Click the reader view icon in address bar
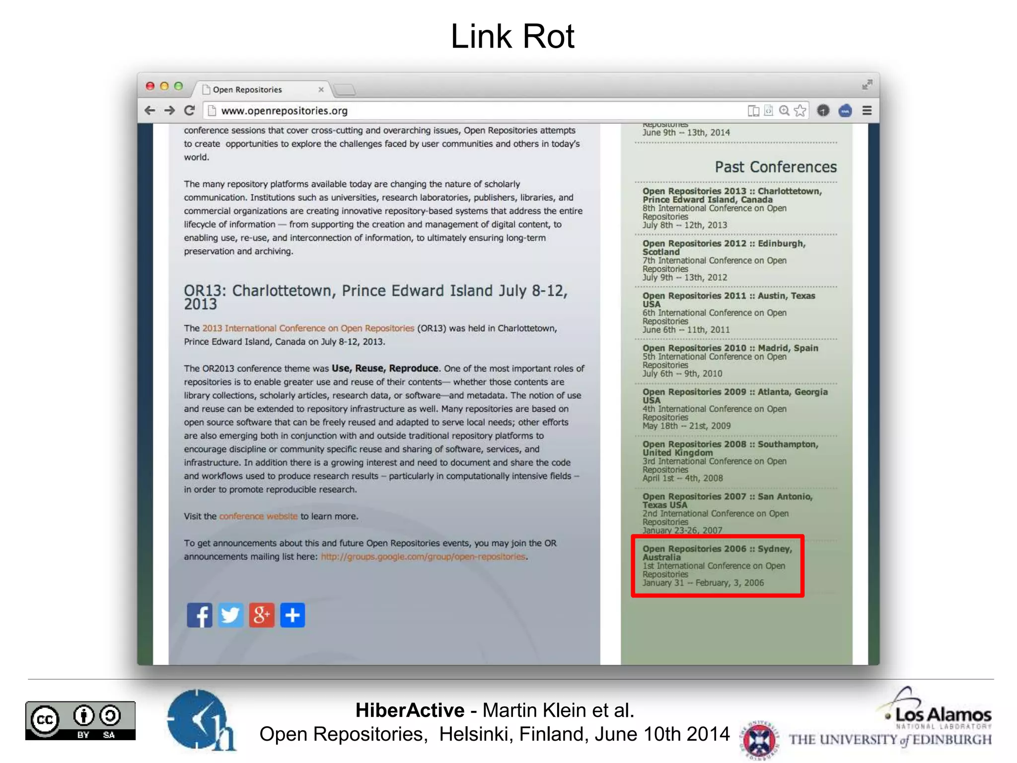The width and height of the screenshot is (1017, 763). 753,110
